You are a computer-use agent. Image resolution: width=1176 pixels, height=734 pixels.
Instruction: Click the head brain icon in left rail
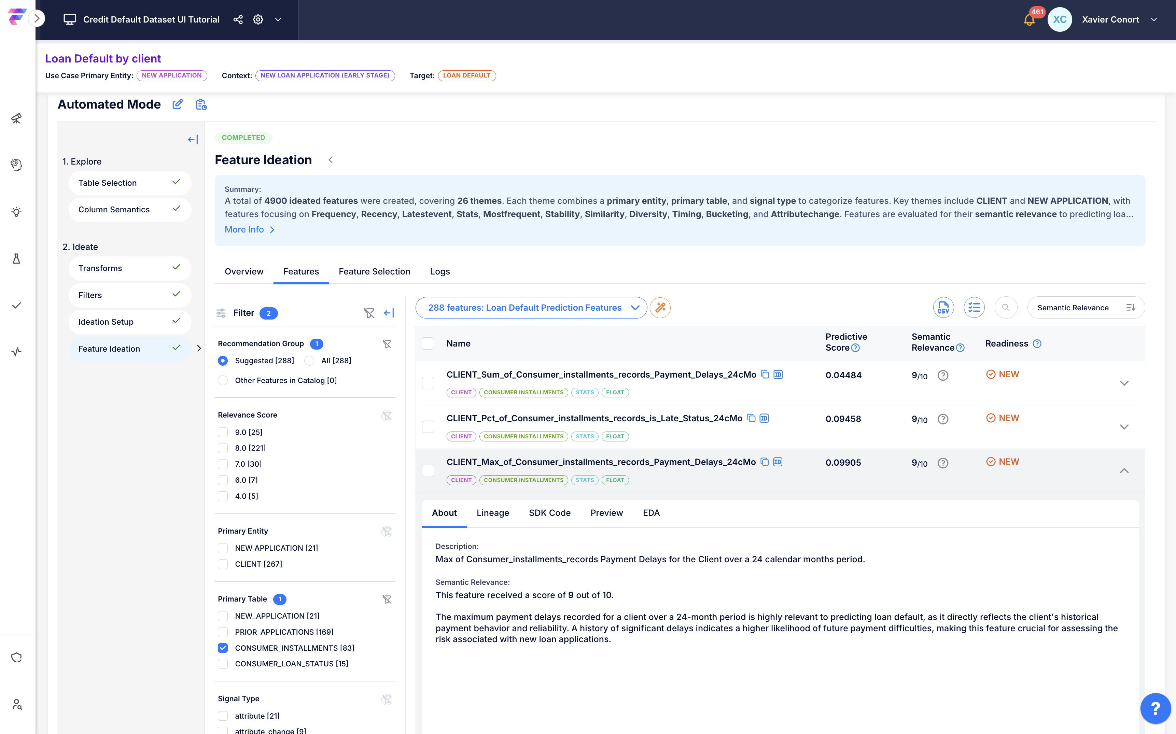pyautogui.click(x=16, y=165)
